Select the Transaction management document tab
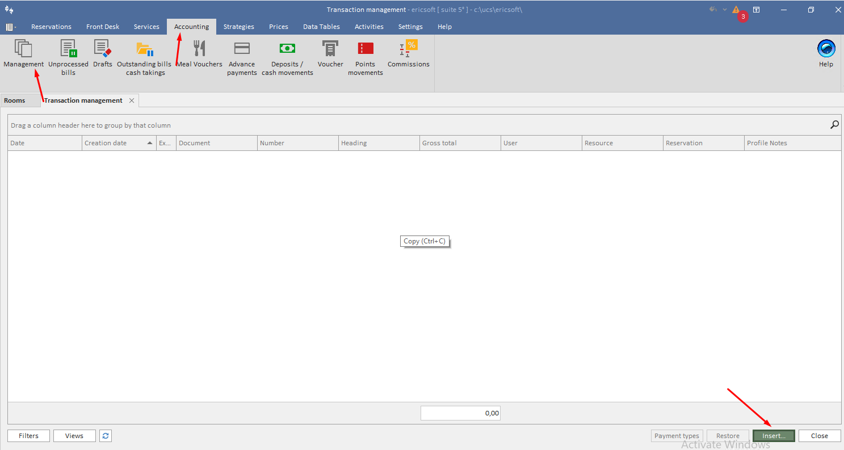 coord(83,100)
